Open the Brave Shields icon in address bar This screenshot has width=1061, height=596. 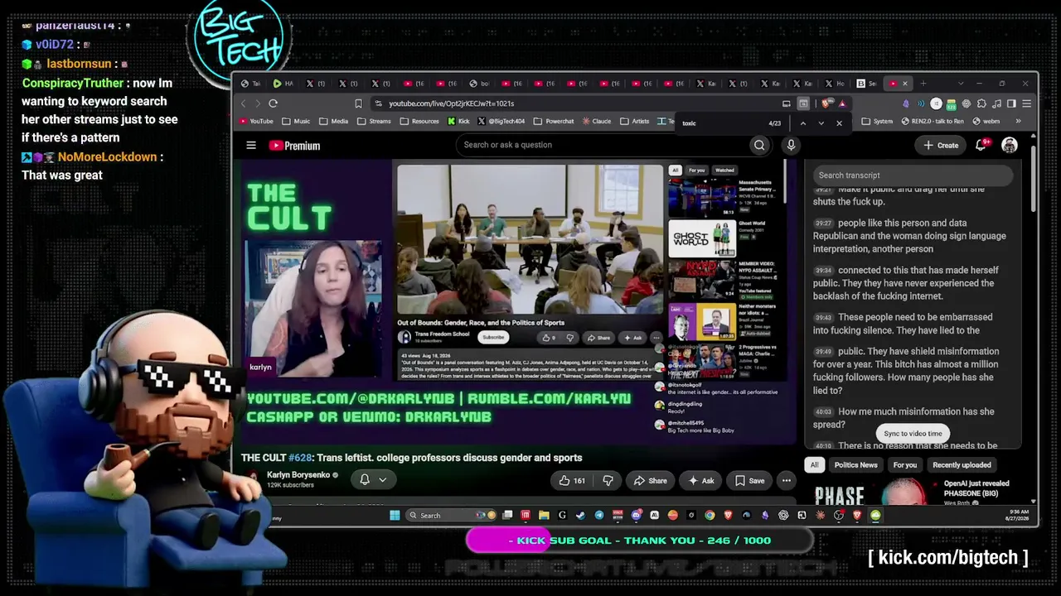826,103
